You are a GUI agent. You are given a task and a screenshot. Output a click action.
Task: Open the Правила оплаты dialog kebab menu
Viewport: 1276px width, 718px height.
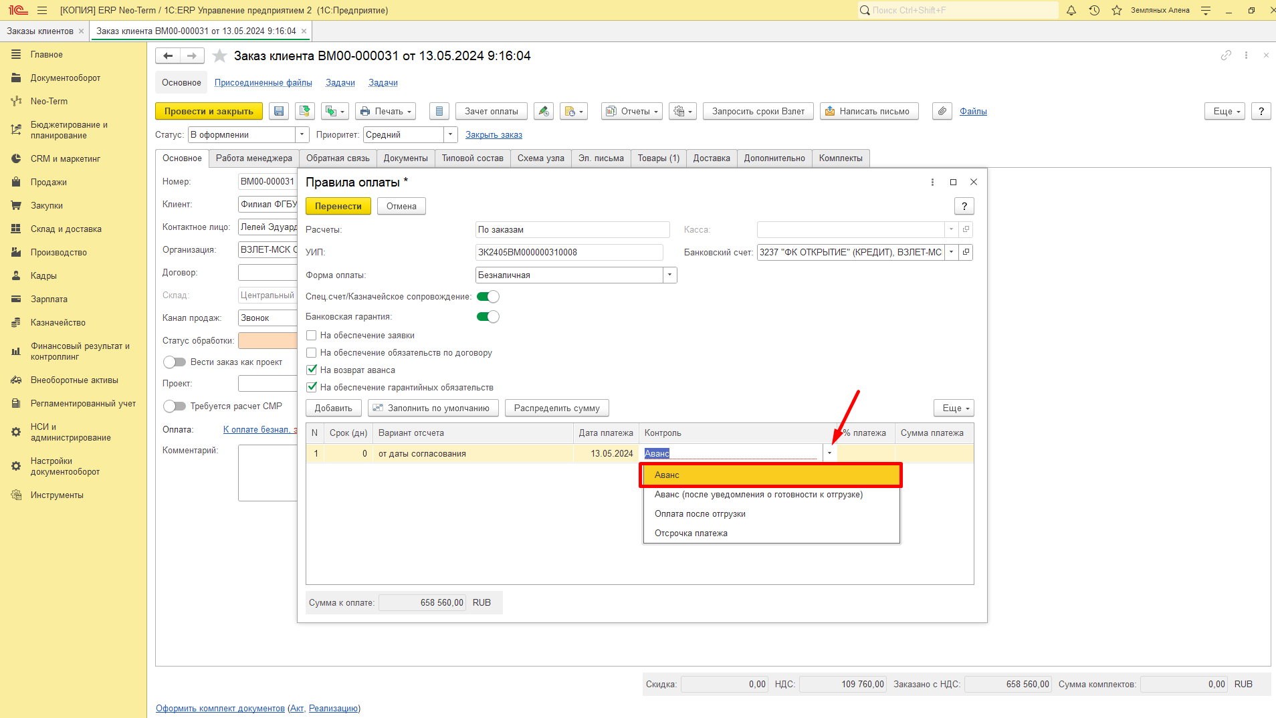pos(932,182)
